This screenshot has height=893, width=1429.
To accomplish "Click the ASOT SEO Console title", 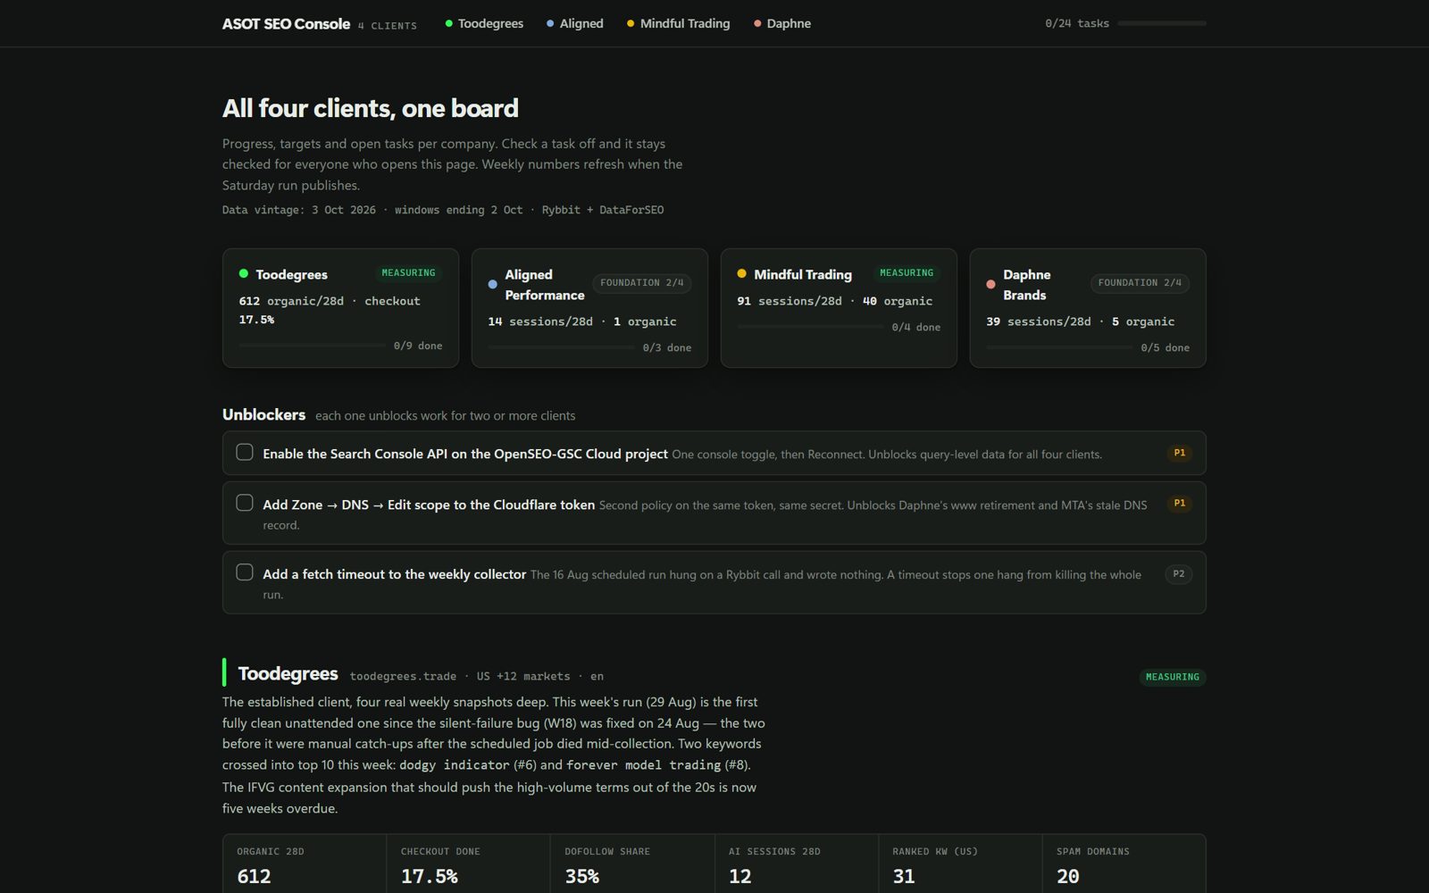I will (286, 24).
